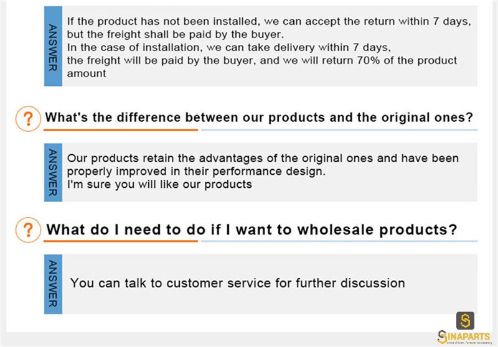Screen dimensions: 498x347
Task: Click the question mark icon beside the wholesale question
Action: pos(28,230)
